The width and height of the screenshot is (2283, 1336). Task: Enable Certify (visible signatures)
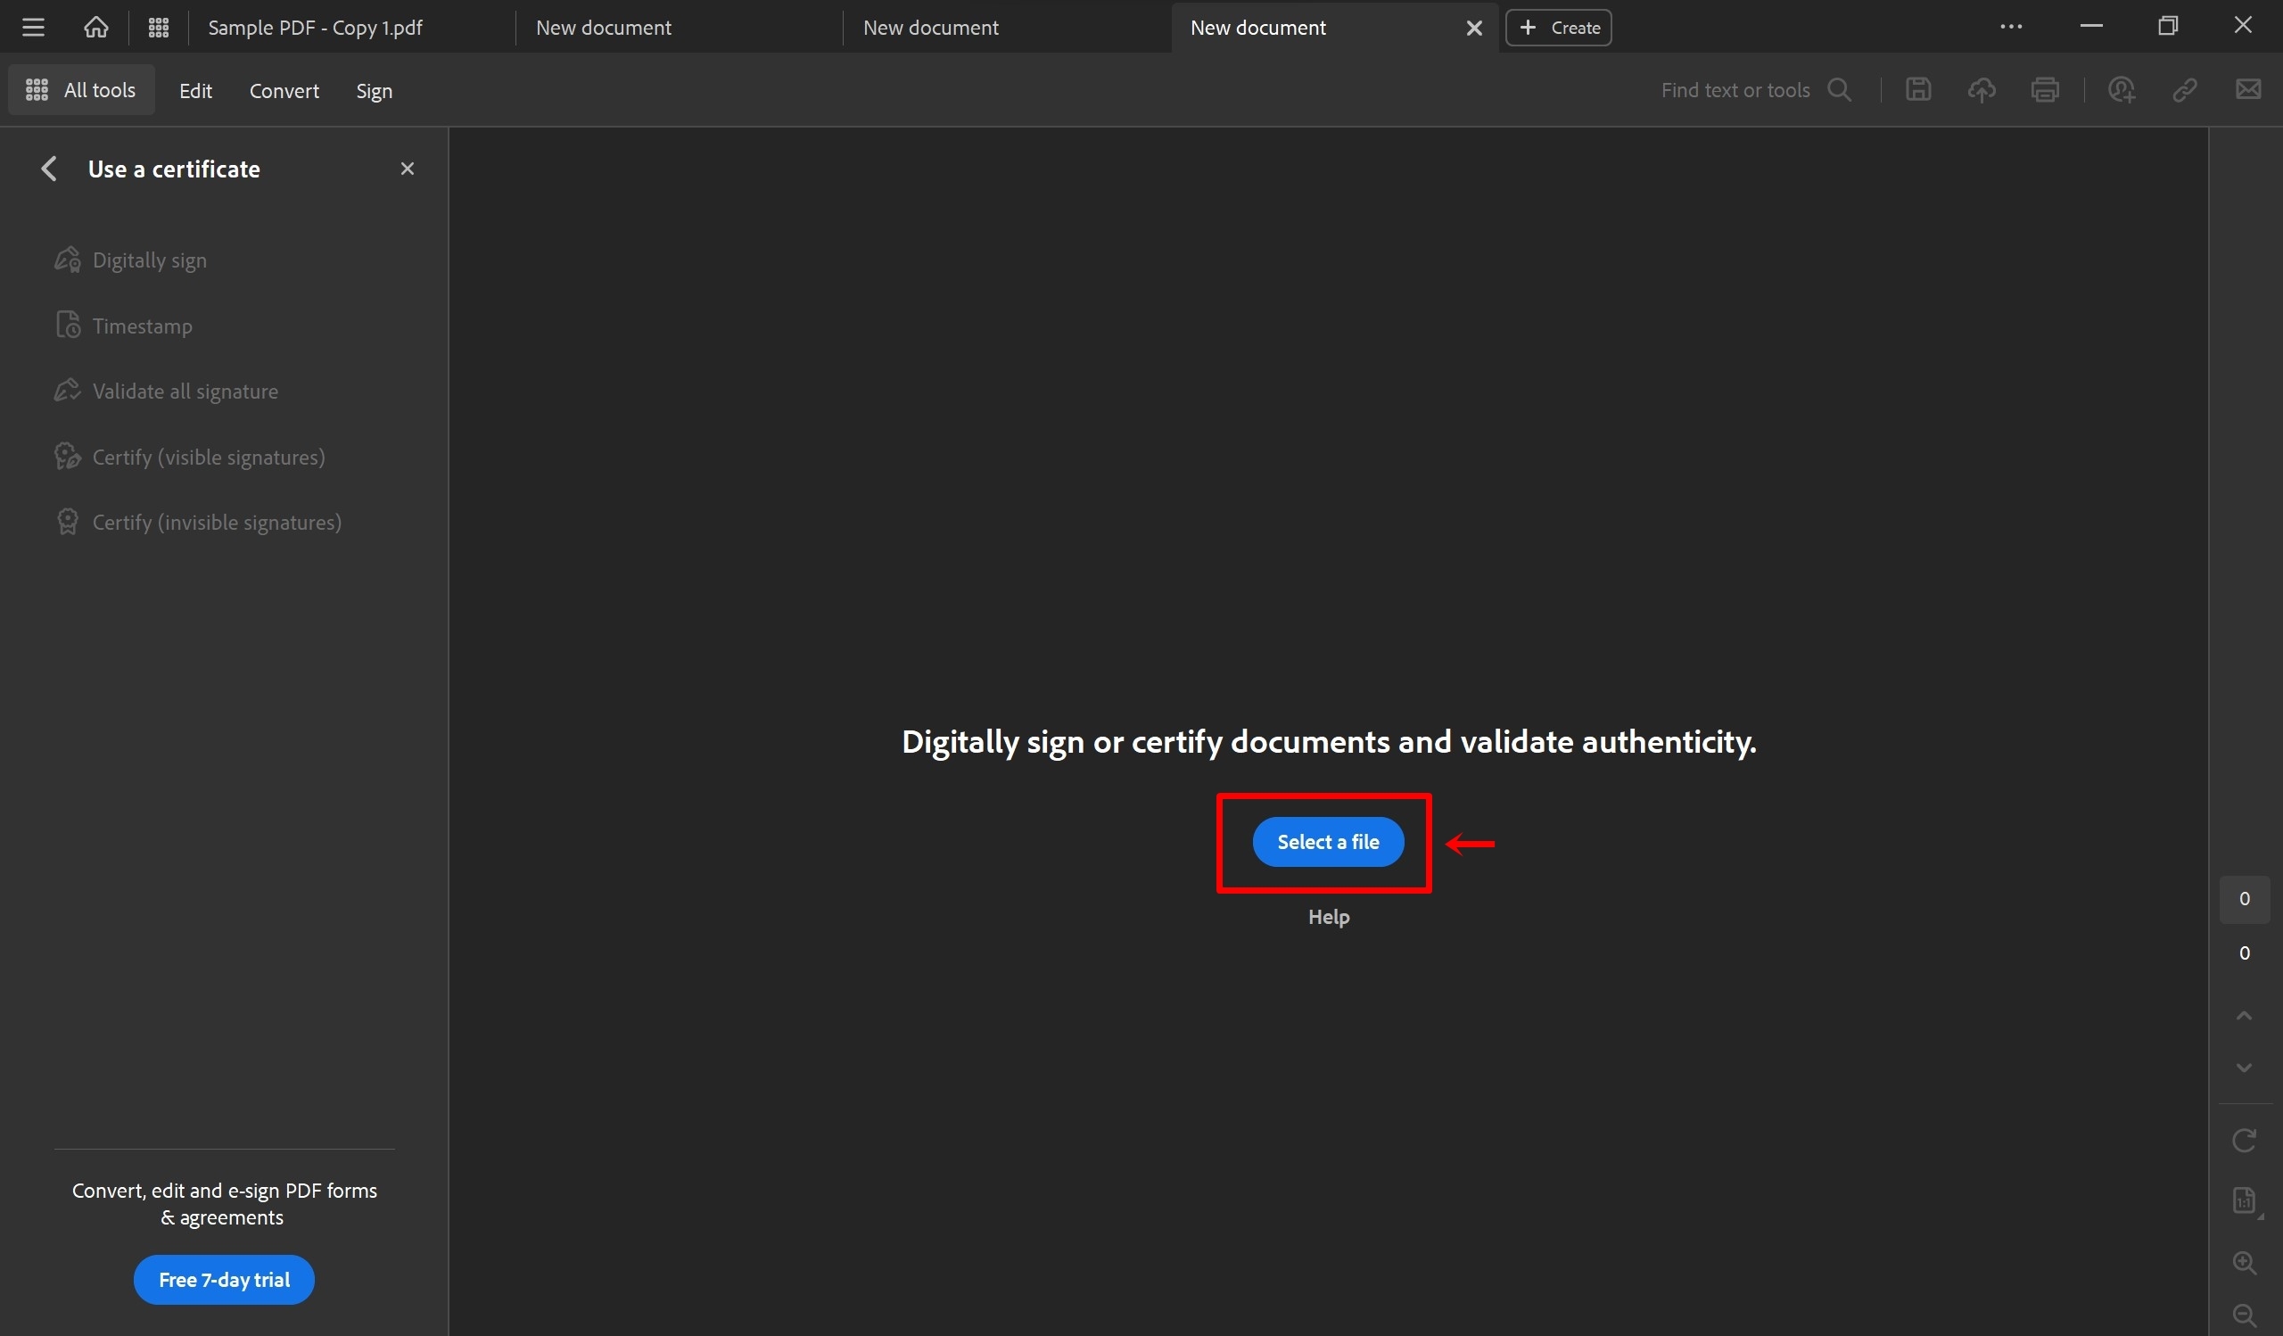[x=209, y=457]
